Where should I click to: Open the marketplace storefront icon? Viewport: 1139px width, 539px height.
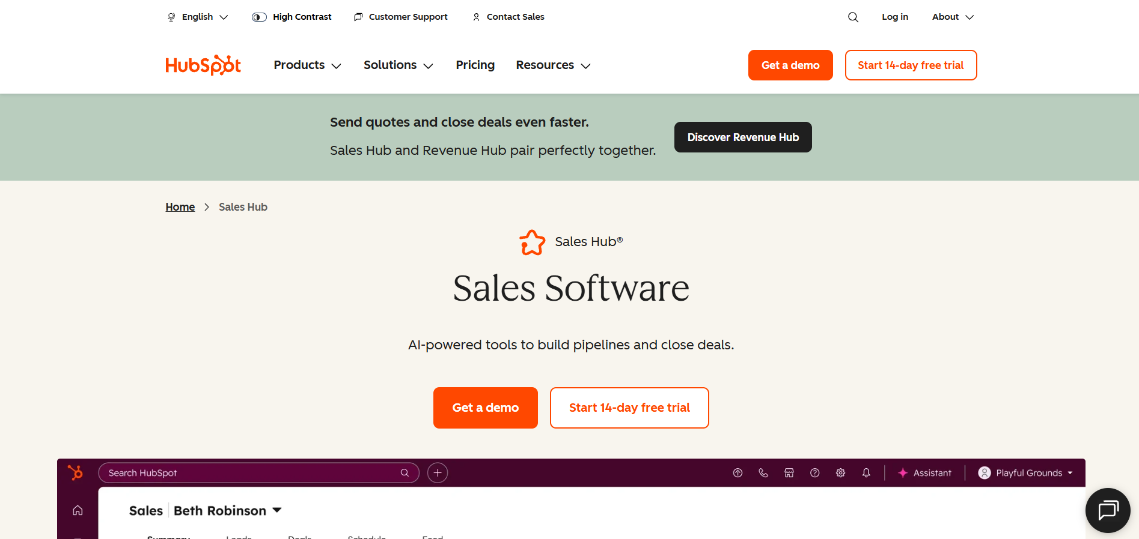tap(789, 473)
